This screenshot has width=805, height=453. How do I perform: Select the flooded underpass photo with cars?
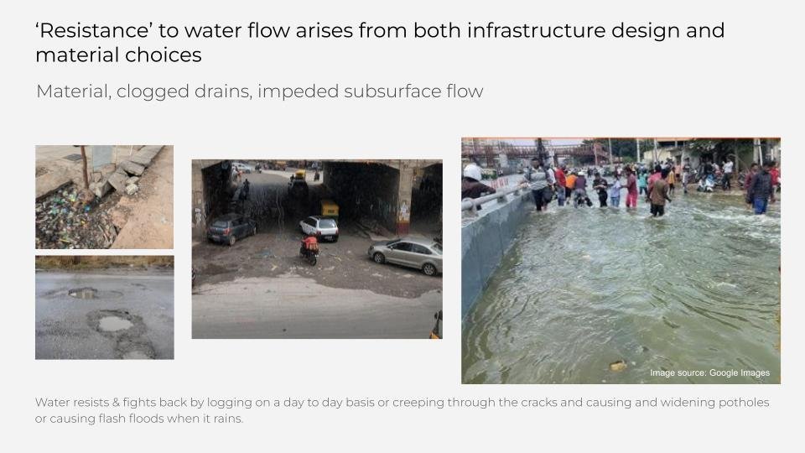click(x=317, y=249)
